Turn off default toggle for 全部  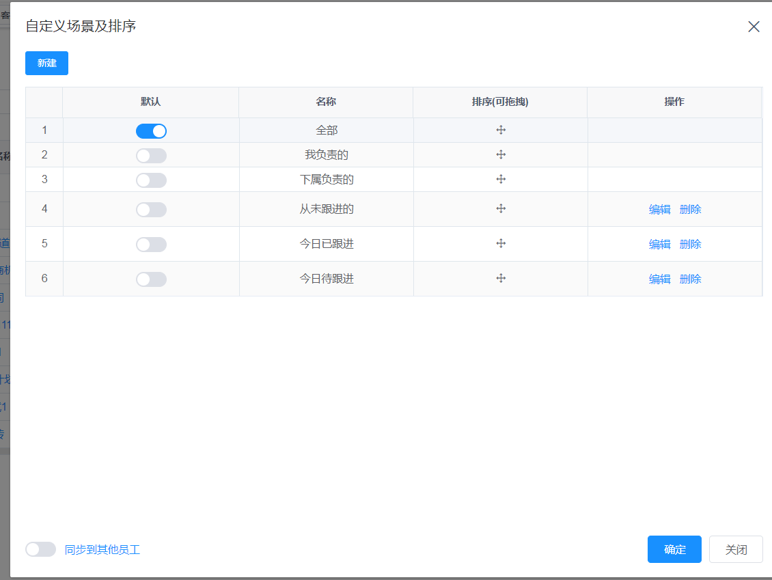151,131
